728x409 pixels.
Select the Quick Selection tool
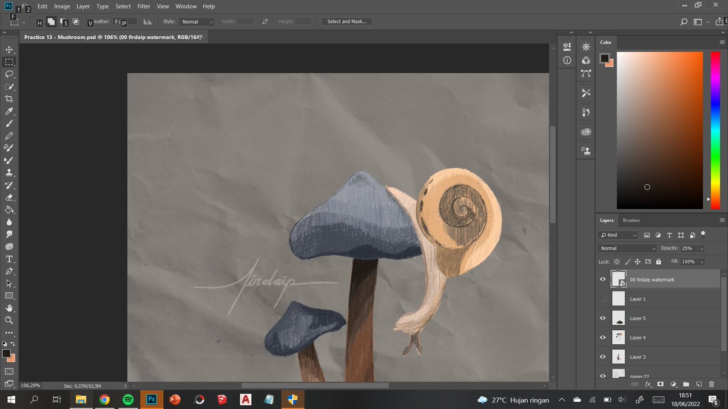9,87
